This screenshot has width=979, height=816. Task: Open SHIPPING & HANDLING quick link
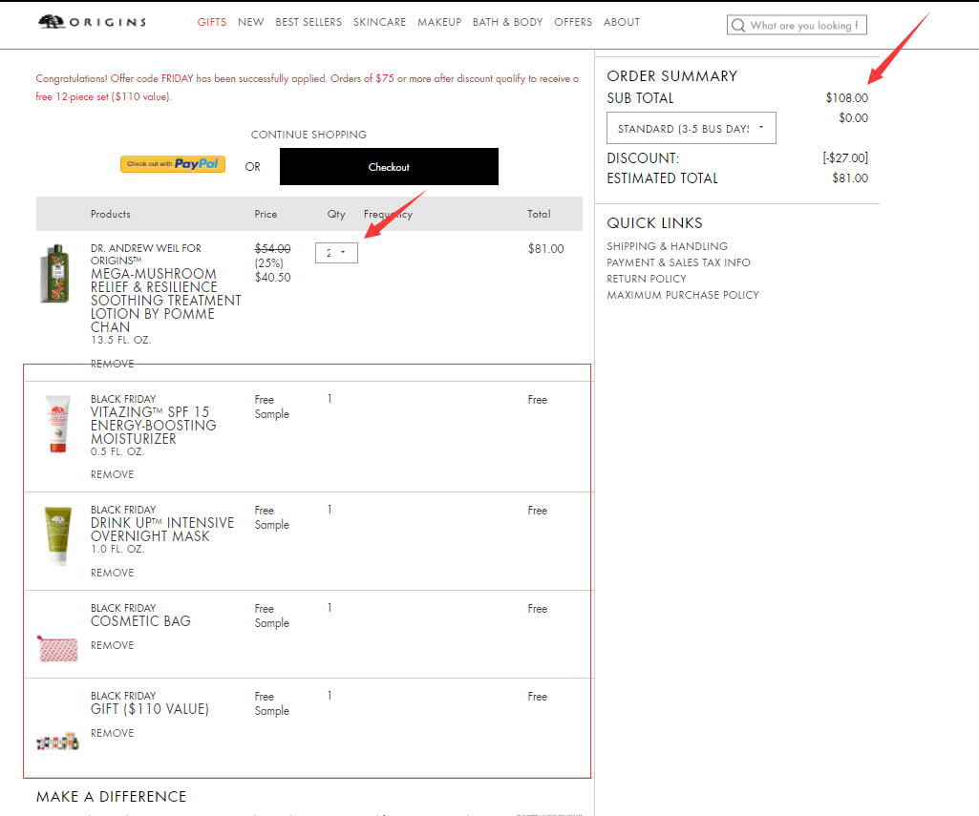click(x=667, y=246)
